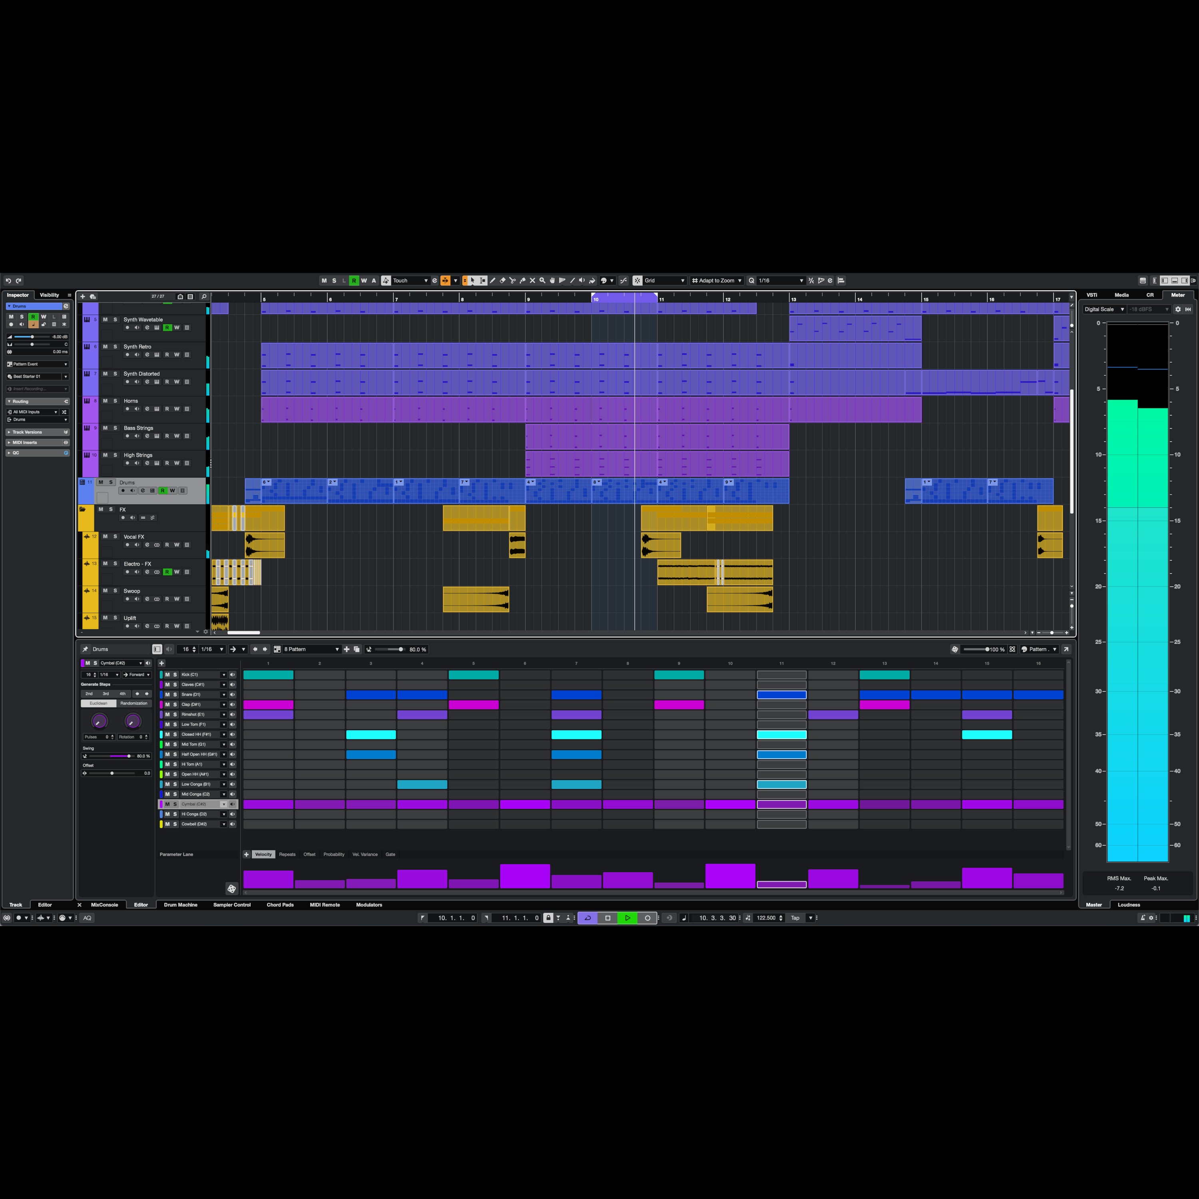Open Meter settings gear icon
1199x1199 pixels.
pos(1178,309)
